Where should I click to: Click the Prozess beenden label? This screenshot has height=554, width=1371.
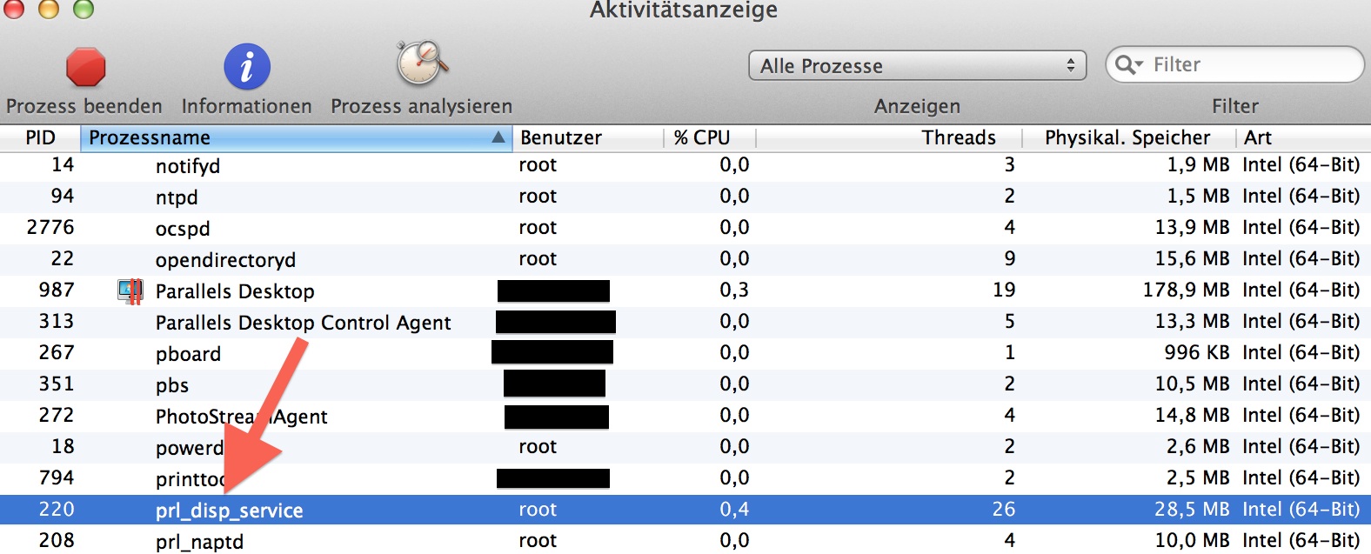pyautogui.click(x=84, y=106)
